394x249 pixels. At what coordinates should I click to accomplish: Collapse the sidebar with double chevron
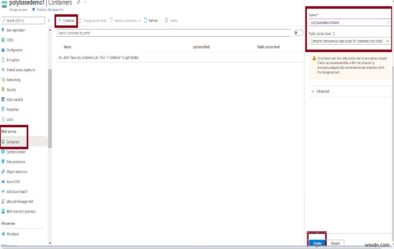click(x=49, y=20)
